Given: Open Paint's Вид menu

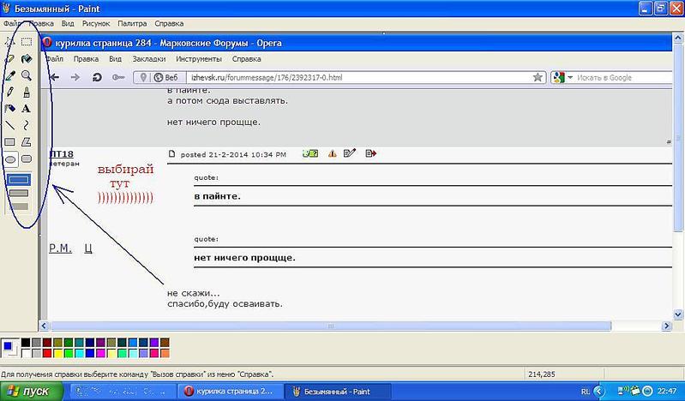Looking at the screenshot, I should click(68, 24).
